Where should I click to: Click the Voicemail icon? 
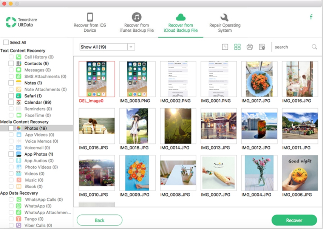pyautogui.click(x=19, y=148)
